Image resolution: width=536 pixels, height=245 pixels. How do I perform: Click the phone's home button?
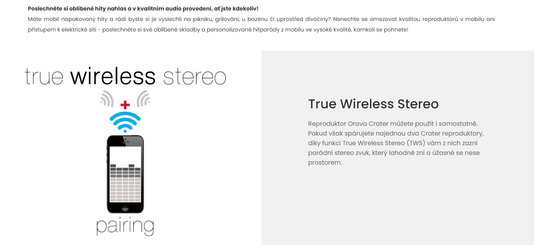(x=125, y=207)
